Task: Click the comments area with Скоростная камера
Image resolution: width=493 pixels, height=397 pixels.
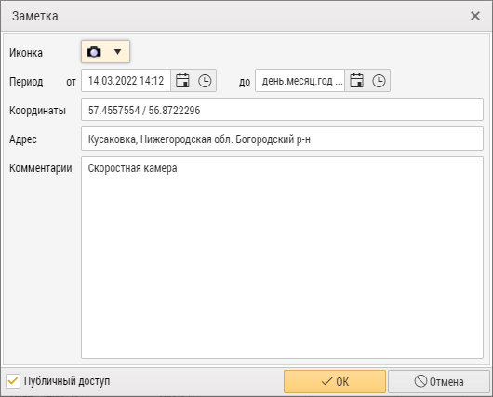Action: click(x=282, y=258)
